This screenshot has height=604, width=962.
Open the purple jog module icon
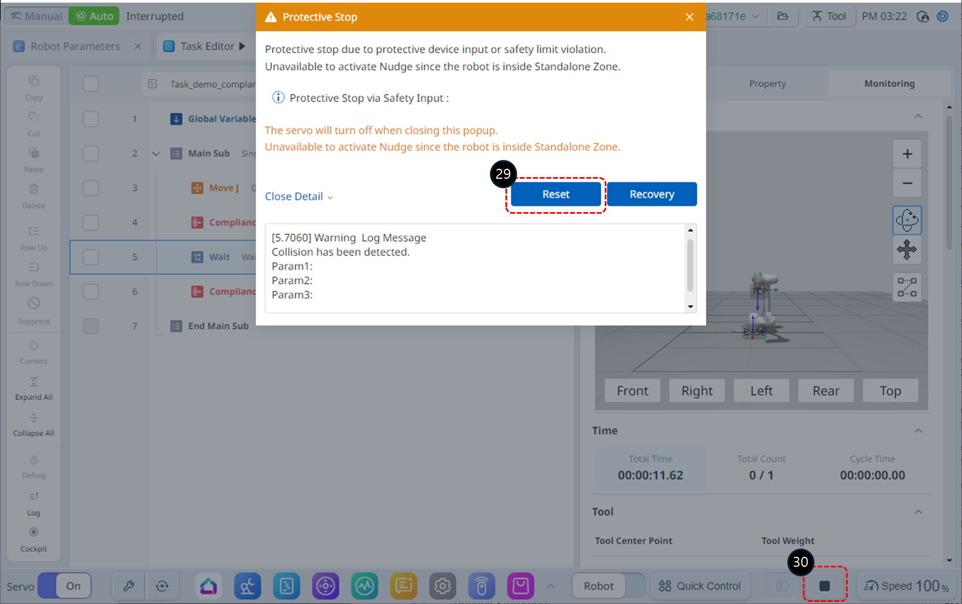tap(326, 586)
